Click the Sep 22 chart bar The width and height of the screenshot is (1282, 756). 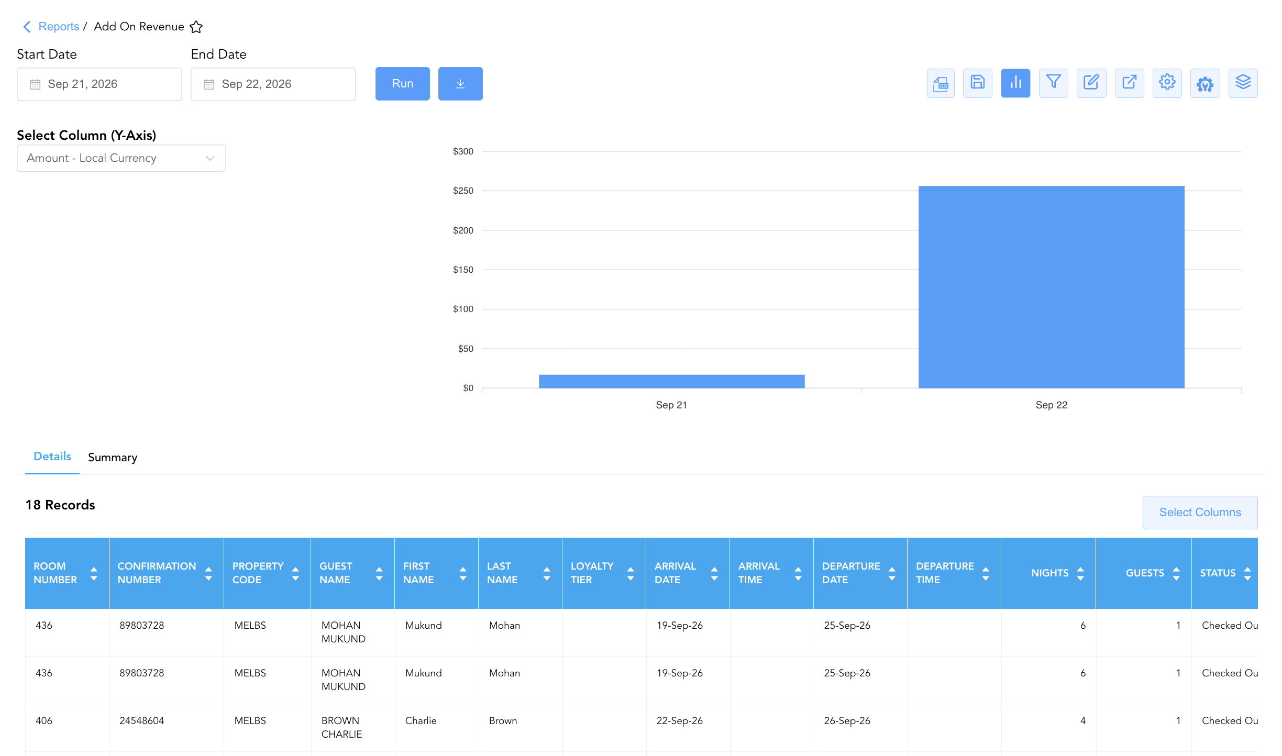[1052, 287]
